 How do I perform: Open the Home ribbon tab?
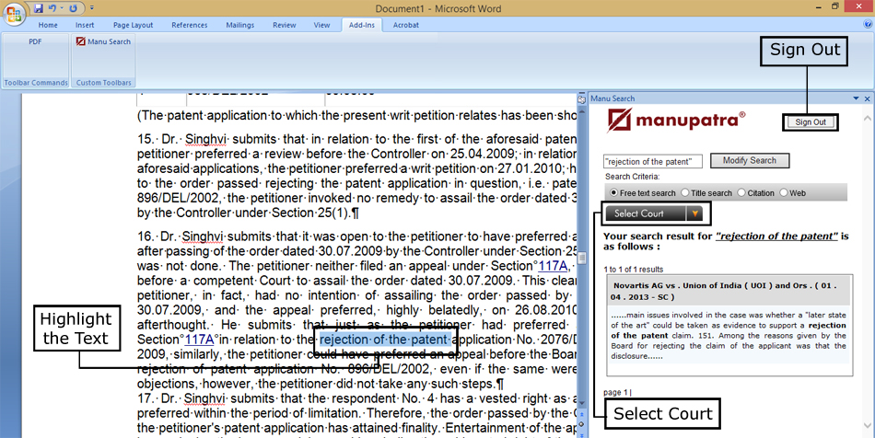coord(48,25)
